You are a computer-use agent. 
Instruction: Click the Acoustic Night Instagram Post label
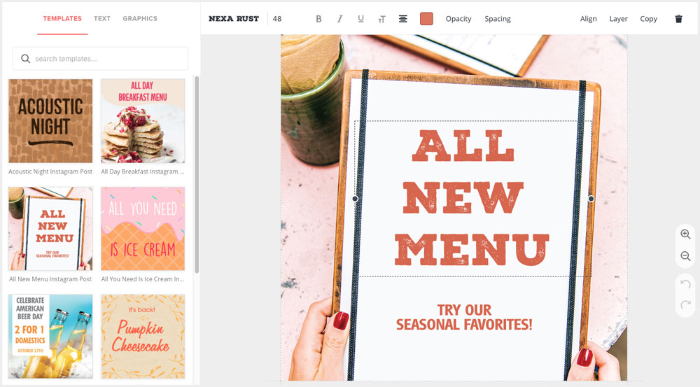point(50,171)
